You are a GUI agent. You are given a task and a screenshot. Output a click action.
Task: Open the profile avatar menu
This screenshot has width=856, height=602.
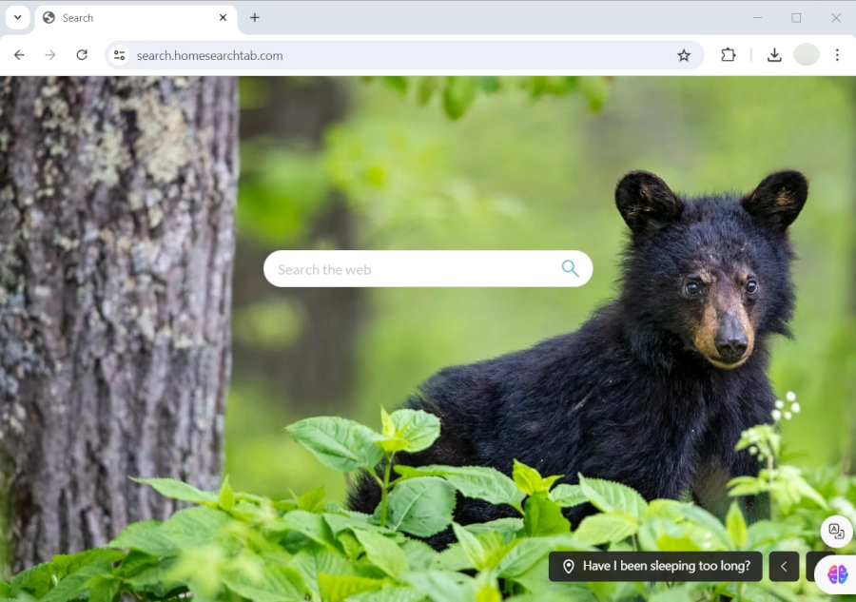(806, 55)
